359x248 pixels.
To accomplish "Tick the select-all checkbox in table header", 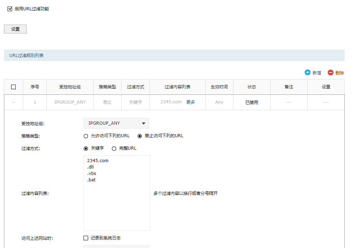I will (x=14, y=87).
